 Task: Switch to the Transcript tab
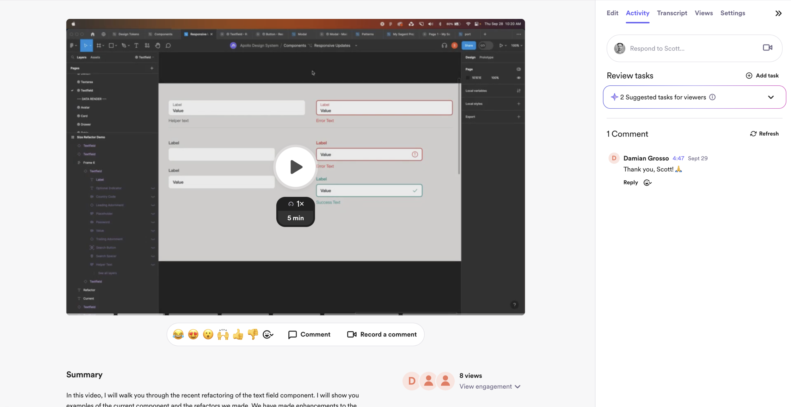671,13
